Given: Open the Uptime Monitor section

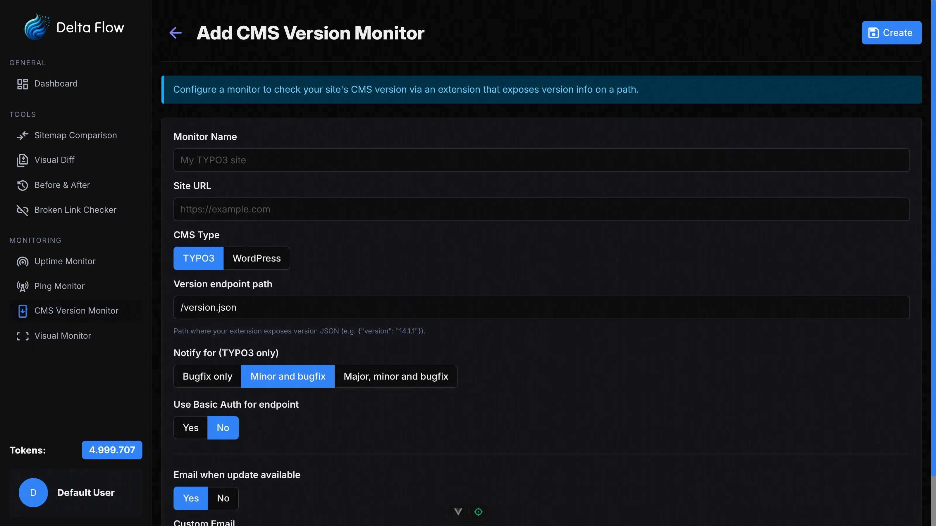Looking at the screenshot, I should click(64, 261).
